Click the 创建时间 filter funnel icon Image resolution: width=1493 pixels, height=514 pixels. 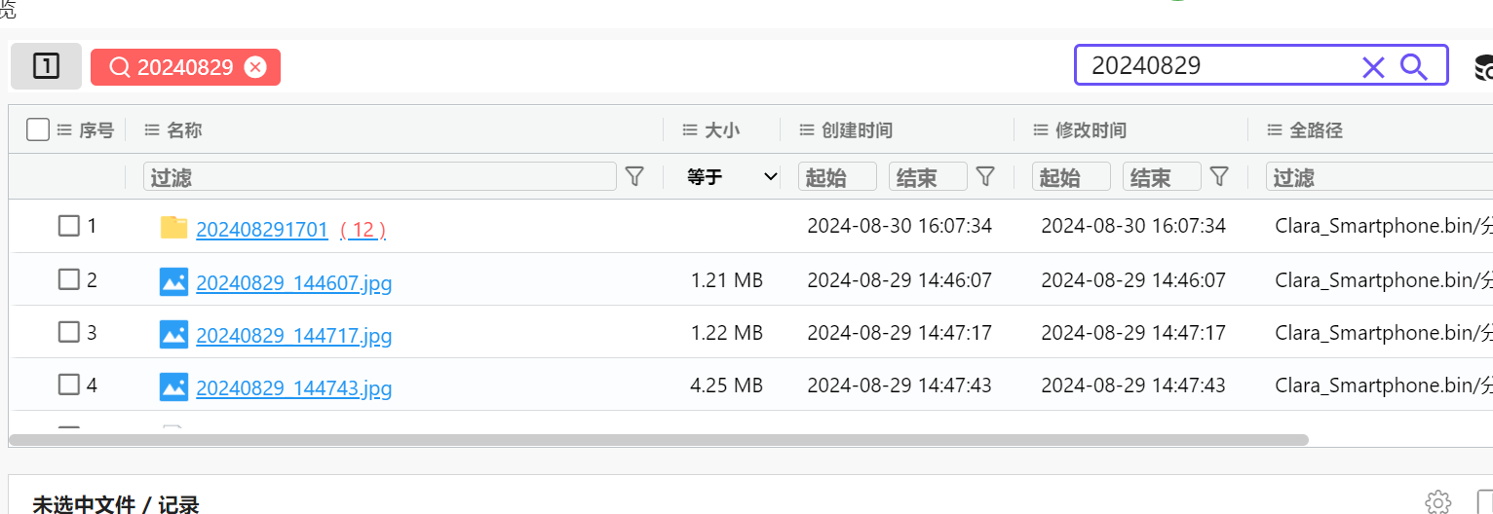coord(985,176)
